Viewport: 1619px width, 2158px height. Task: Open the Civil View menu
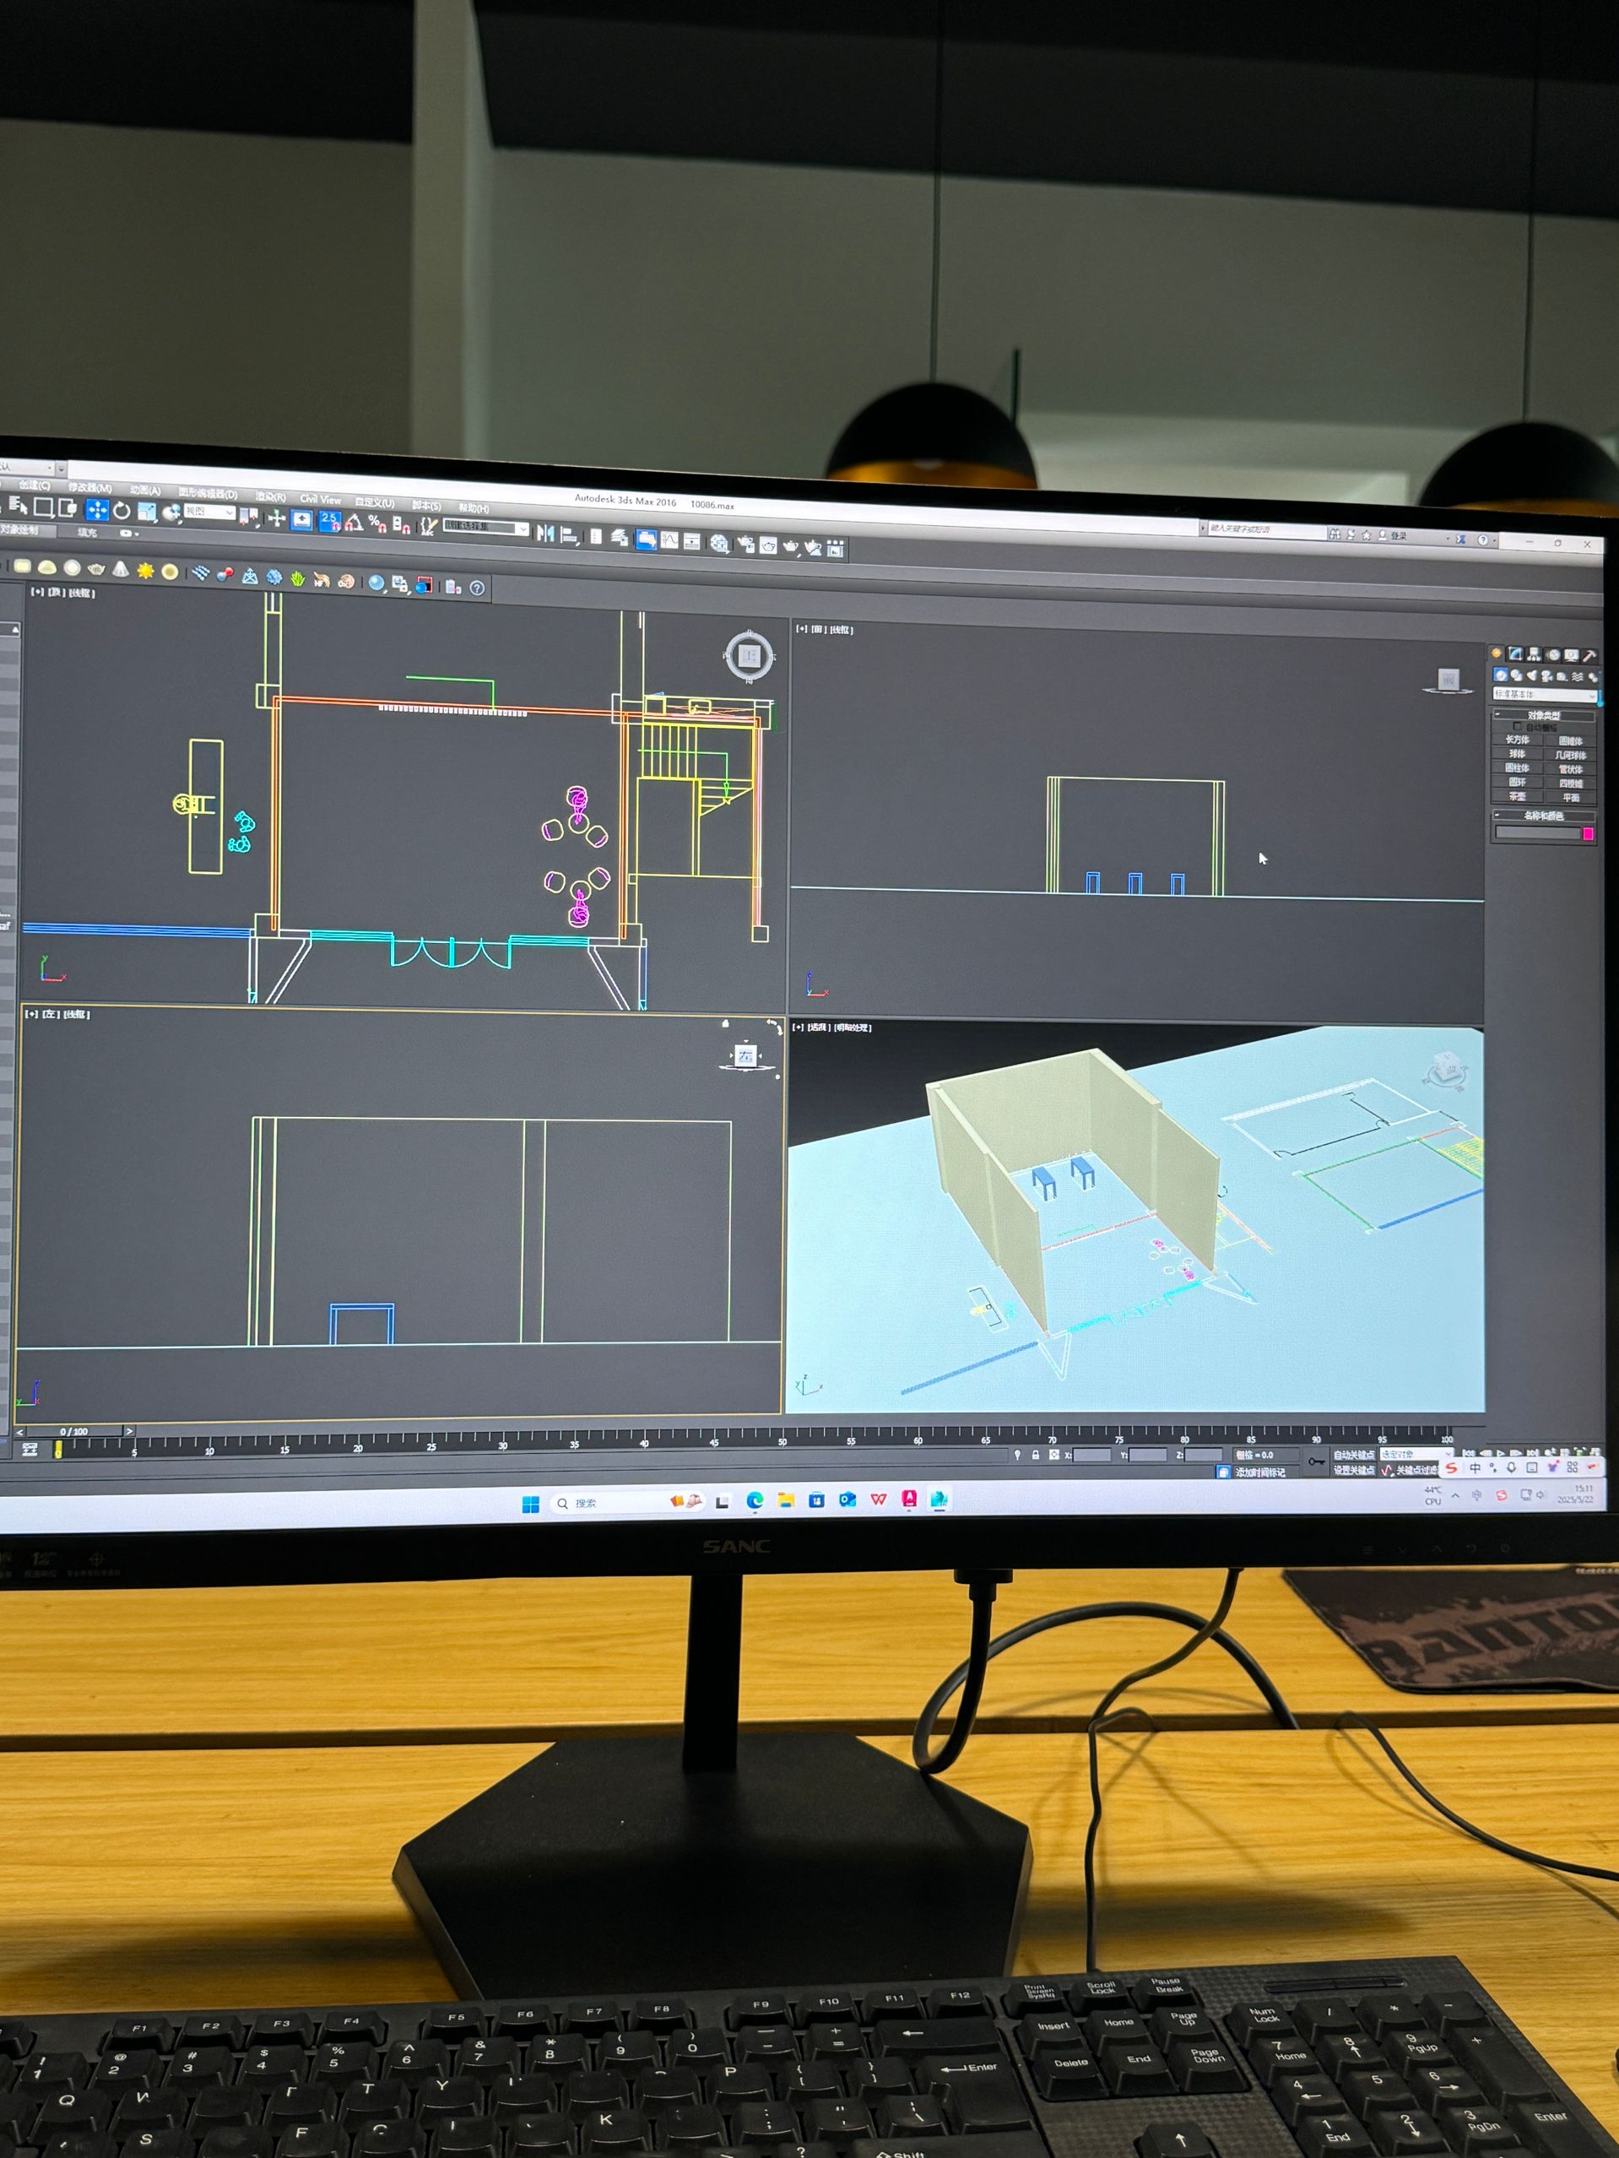(320, 500)
